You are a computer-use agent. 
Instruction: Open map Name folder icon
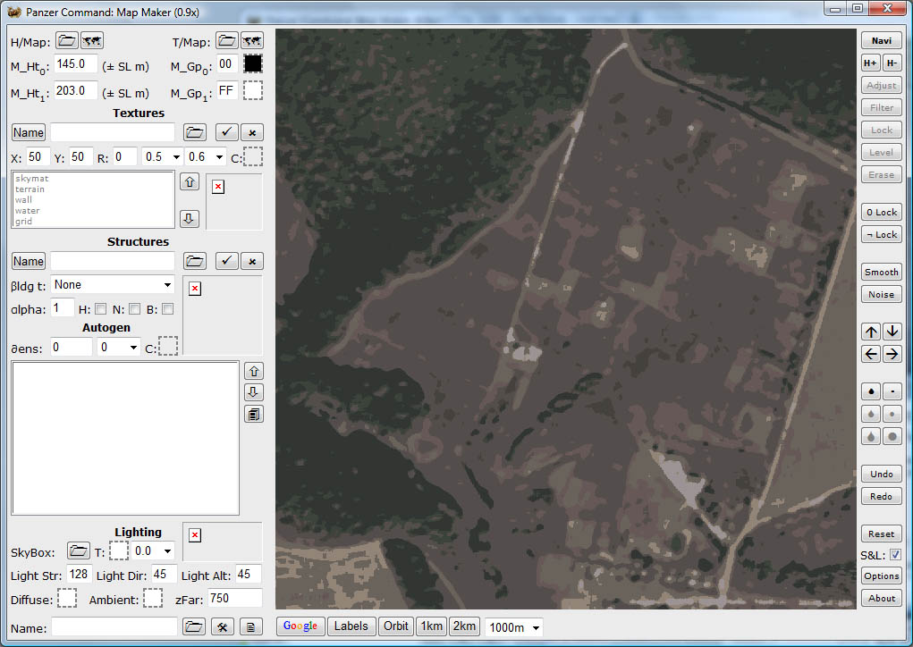(193, 626)
